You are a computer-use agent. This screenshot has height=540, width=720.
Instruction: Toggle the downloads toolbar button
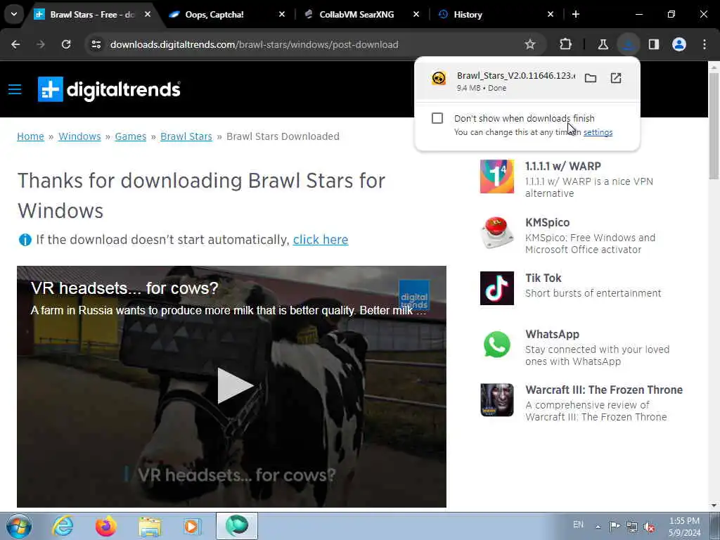[628, 44]
